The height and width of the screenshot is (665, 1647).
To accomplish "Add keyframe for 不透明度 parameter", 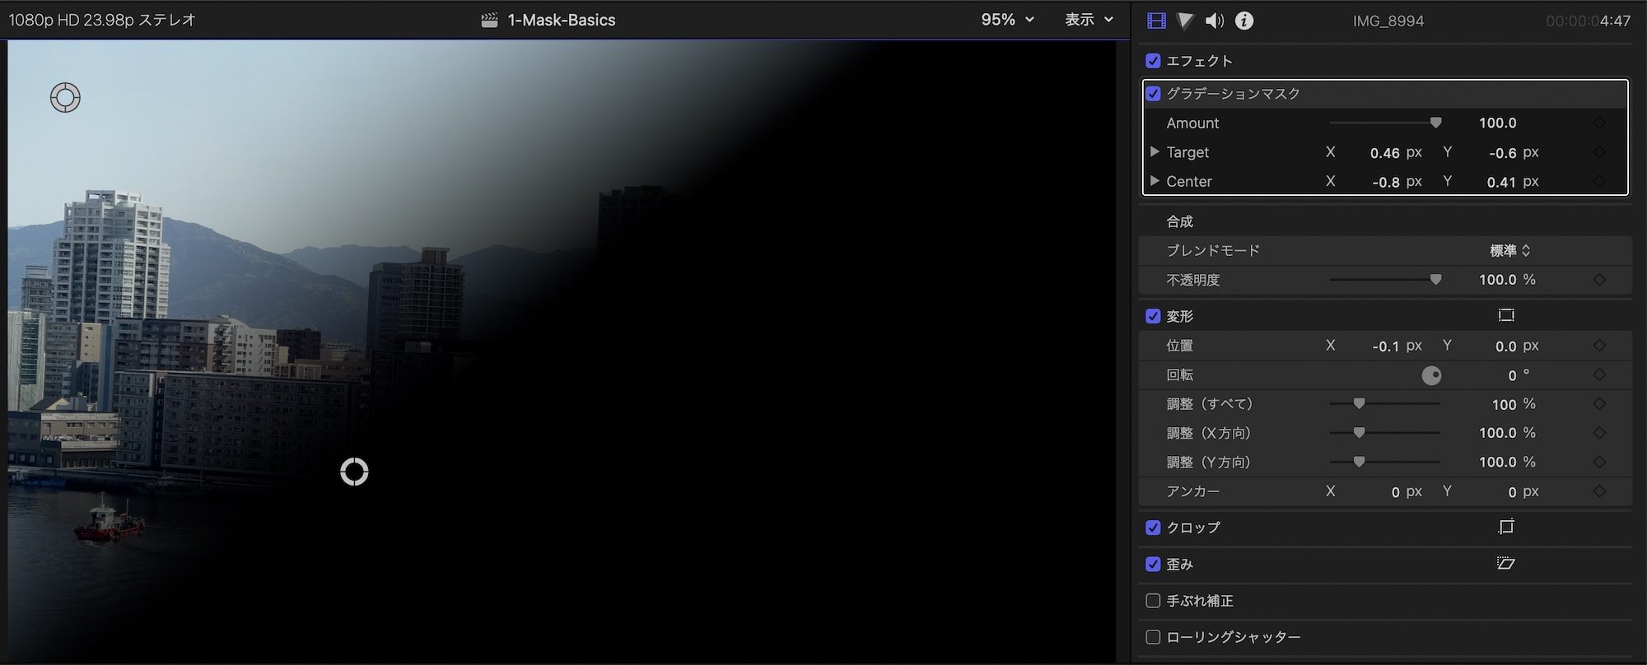I will click(1599, 280).
